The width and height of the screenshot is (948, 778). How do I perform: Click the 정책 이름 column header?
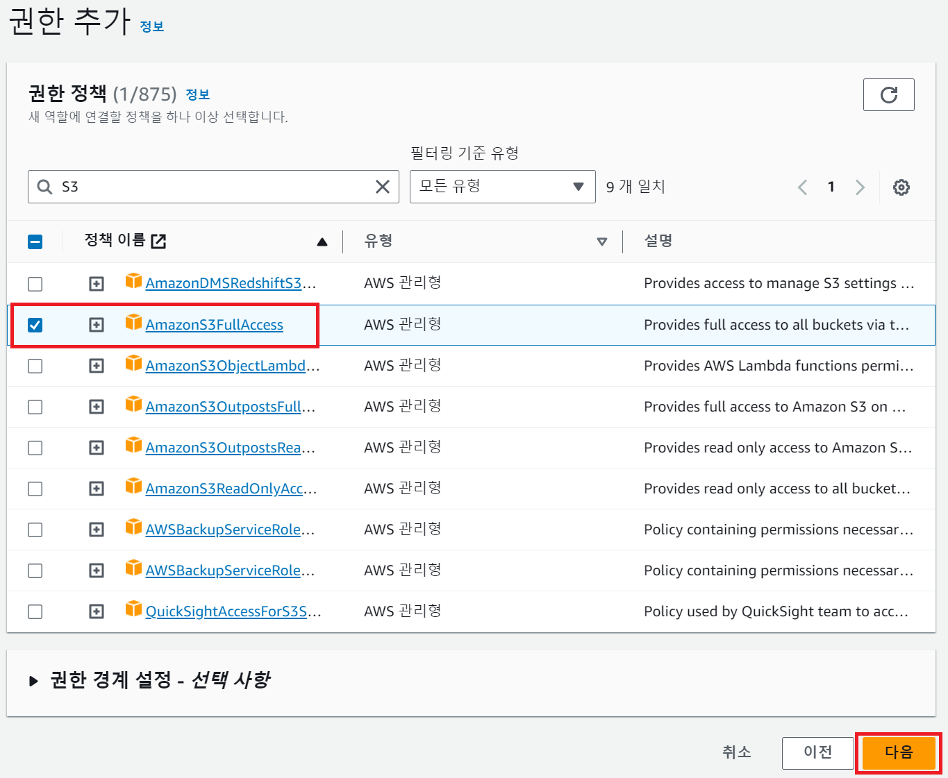coord(115,241)
